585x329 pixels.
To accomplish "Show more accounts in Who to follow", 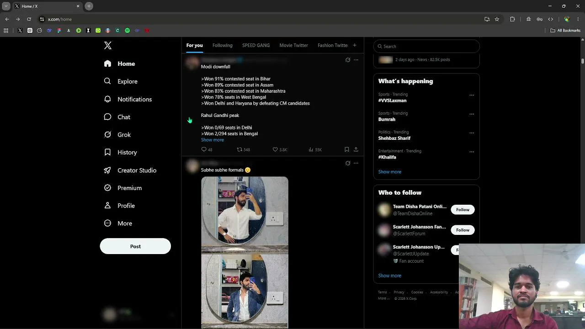I will pos(390,276).
